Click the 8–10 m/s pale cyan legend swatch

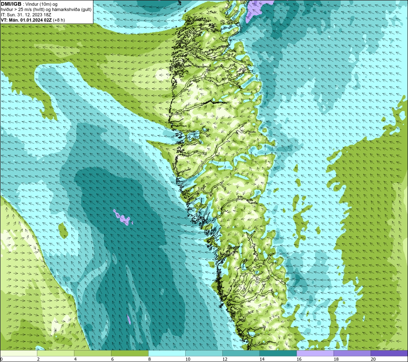(167, 353)
